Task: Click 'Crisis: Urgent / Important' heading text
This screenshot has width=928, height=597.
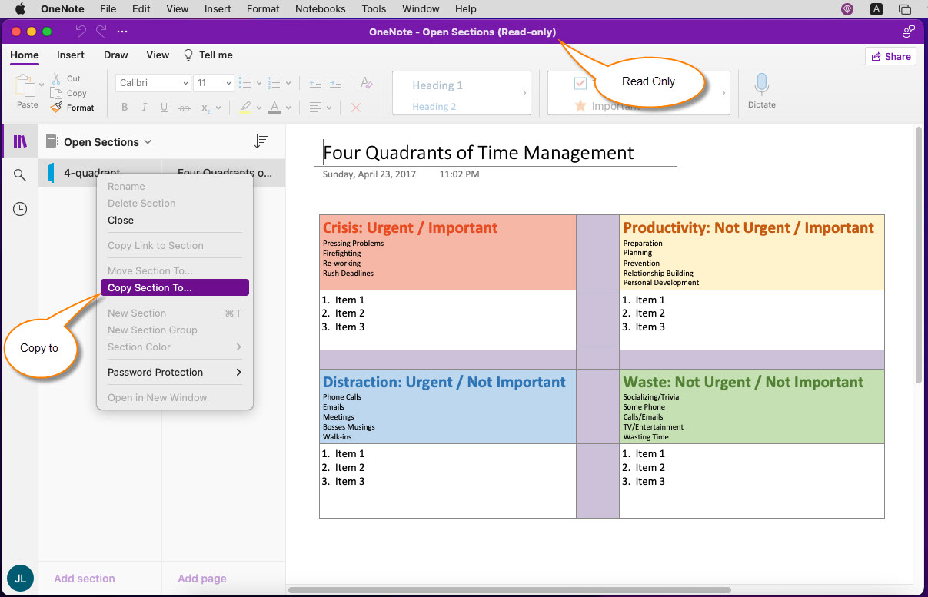Action: pyautogui.click(x=410, y=227)
